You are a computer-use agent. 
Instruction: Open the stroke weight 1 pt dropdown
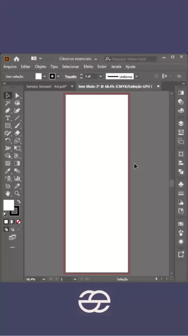click(101, 76)
